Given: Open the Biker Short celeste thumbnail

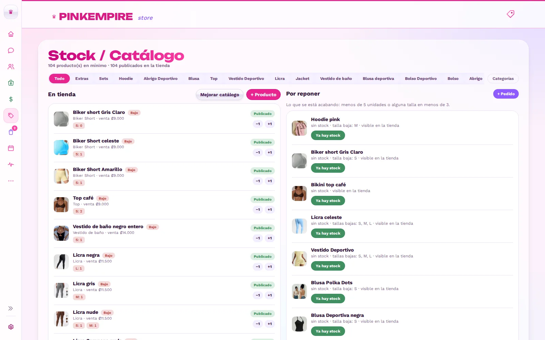Looking at the screenshot, I should point(61,148).
